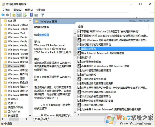Click the folder icon for 工作文件夹
The height and width of the screenshot is (127, 155).
click(5, 111)
